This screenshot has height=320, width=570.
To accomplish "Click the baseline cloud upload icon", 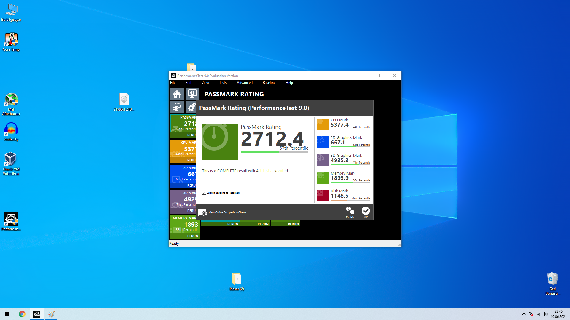I will (x=177, y=107).
